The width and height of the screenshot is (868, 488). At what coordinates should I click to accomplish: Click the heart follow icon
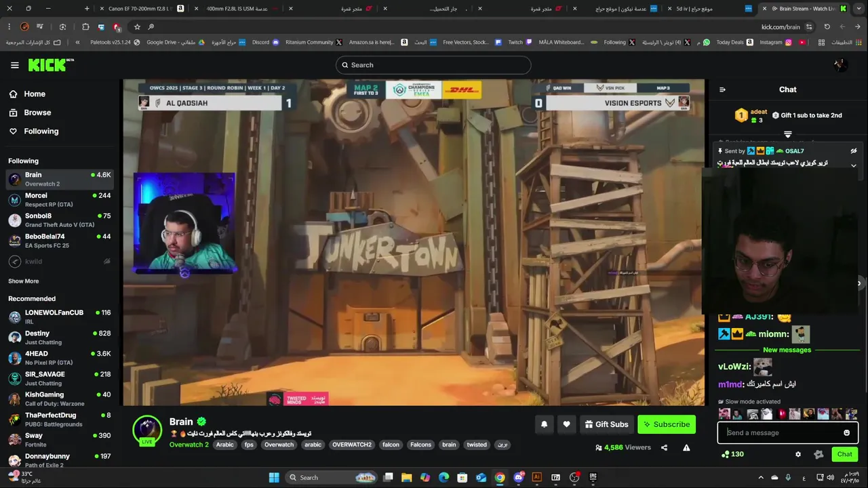tap(566, 424)
